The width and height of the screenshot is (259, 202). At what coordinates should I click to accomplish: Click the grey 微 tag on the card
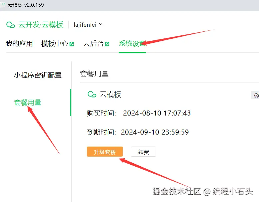click(x=255, y=95)
